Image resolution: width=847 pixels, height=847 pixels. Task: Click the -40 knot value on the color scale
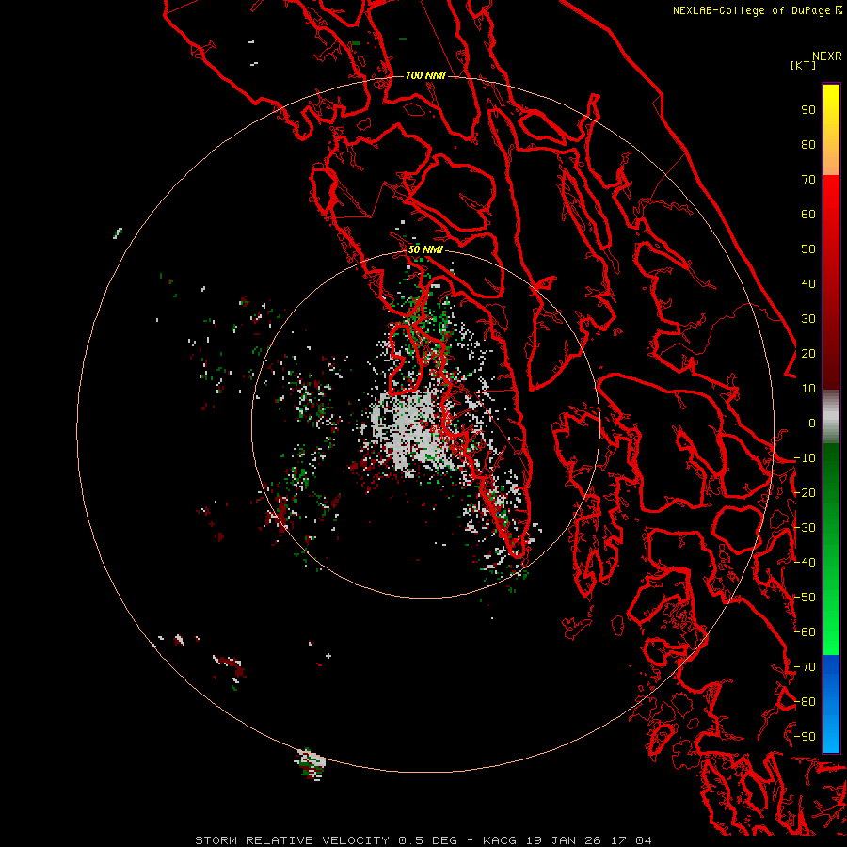pyautogui.click(x=805, y=563)
